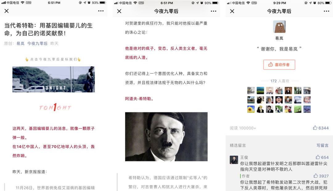Tap 写留言 to write a comment
The width and height of the screenshot is (333, 191).
coord(323,145)
